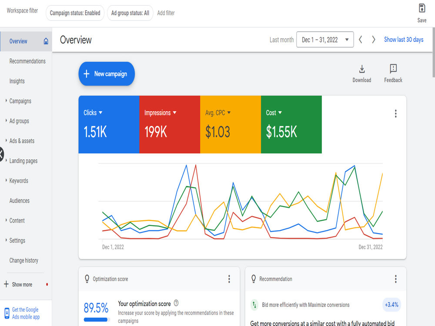Click the red notification dot by Show more
Screen dimensions: 435x326
47,284
